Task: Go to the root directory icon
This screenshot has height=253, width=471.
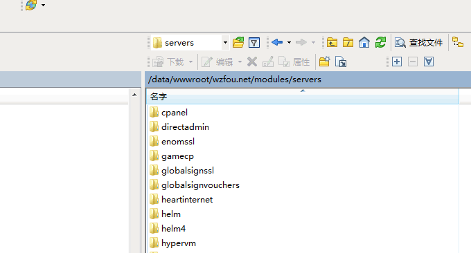Action: point(348,43)
